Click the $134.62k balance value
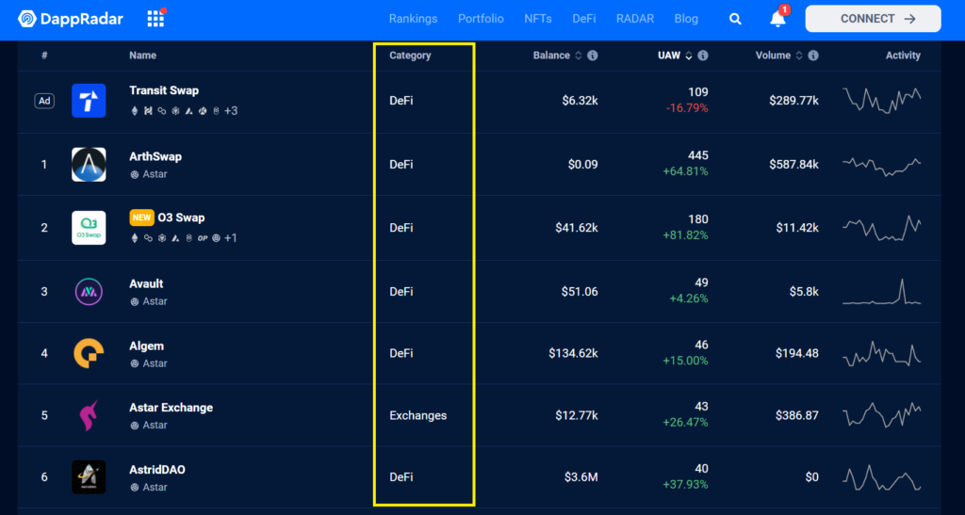 coord(573,353)
